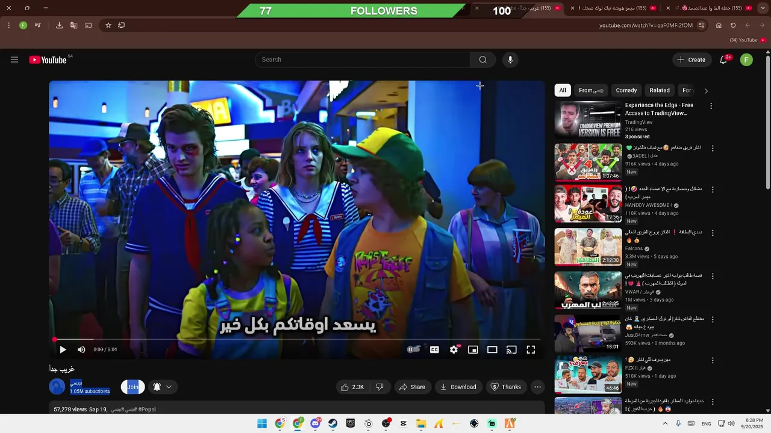771x433 pixels.
Task: Toggle the autoplay switch
Action: 413,349
